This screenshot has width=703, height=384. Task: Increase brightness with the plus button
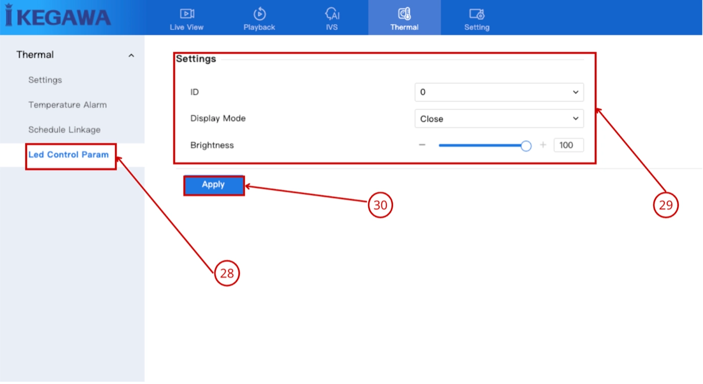543,145
